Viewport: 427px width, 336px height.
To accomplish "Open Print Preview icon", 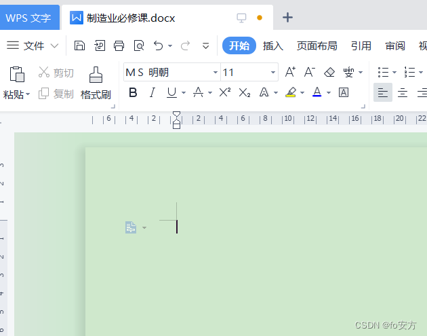I will tap(139, 45).
